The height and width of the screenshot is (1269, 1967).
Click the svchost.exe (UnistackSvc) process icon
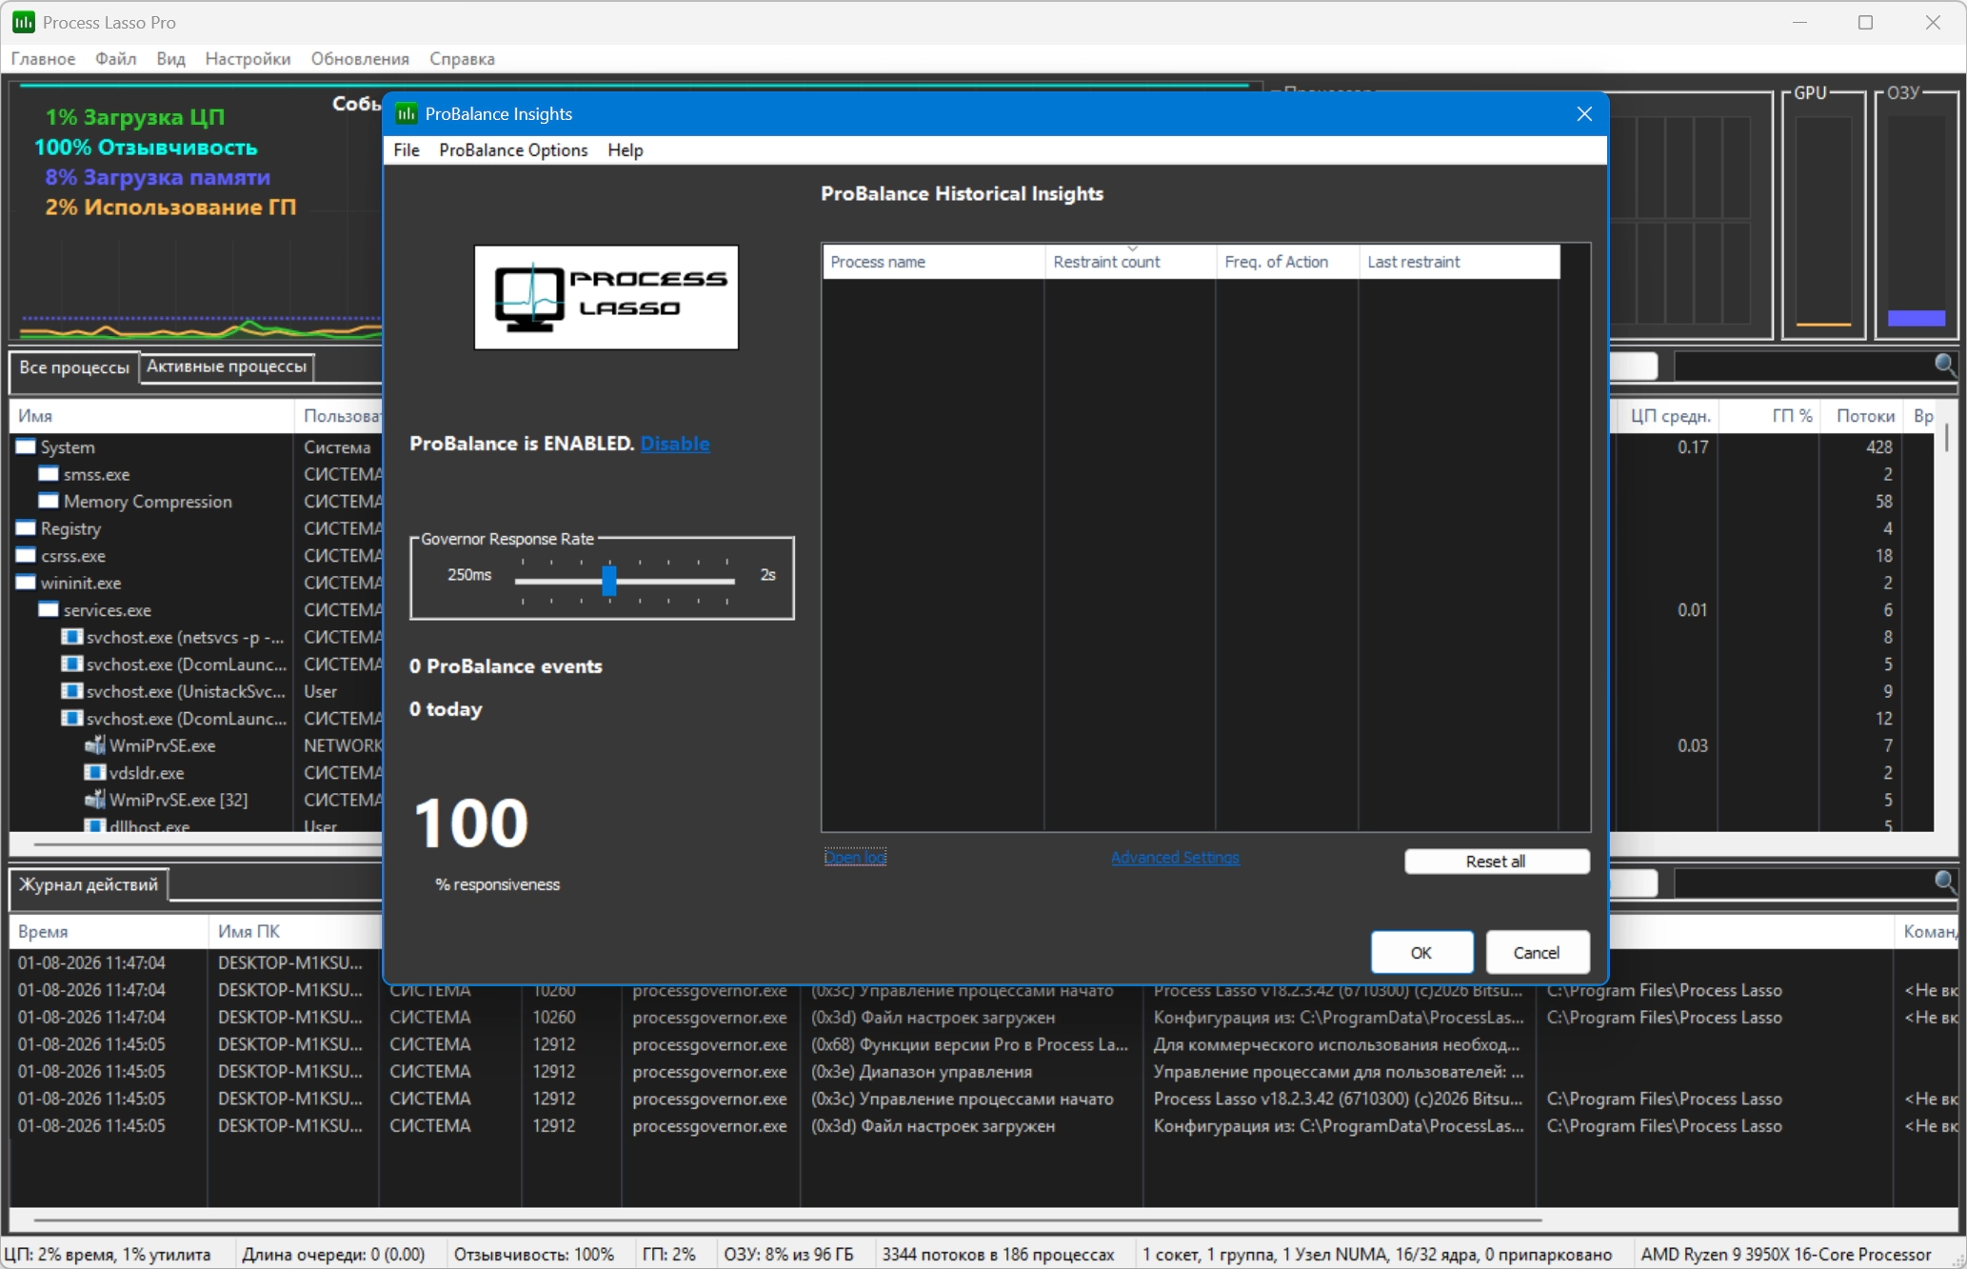click(71, 691)
